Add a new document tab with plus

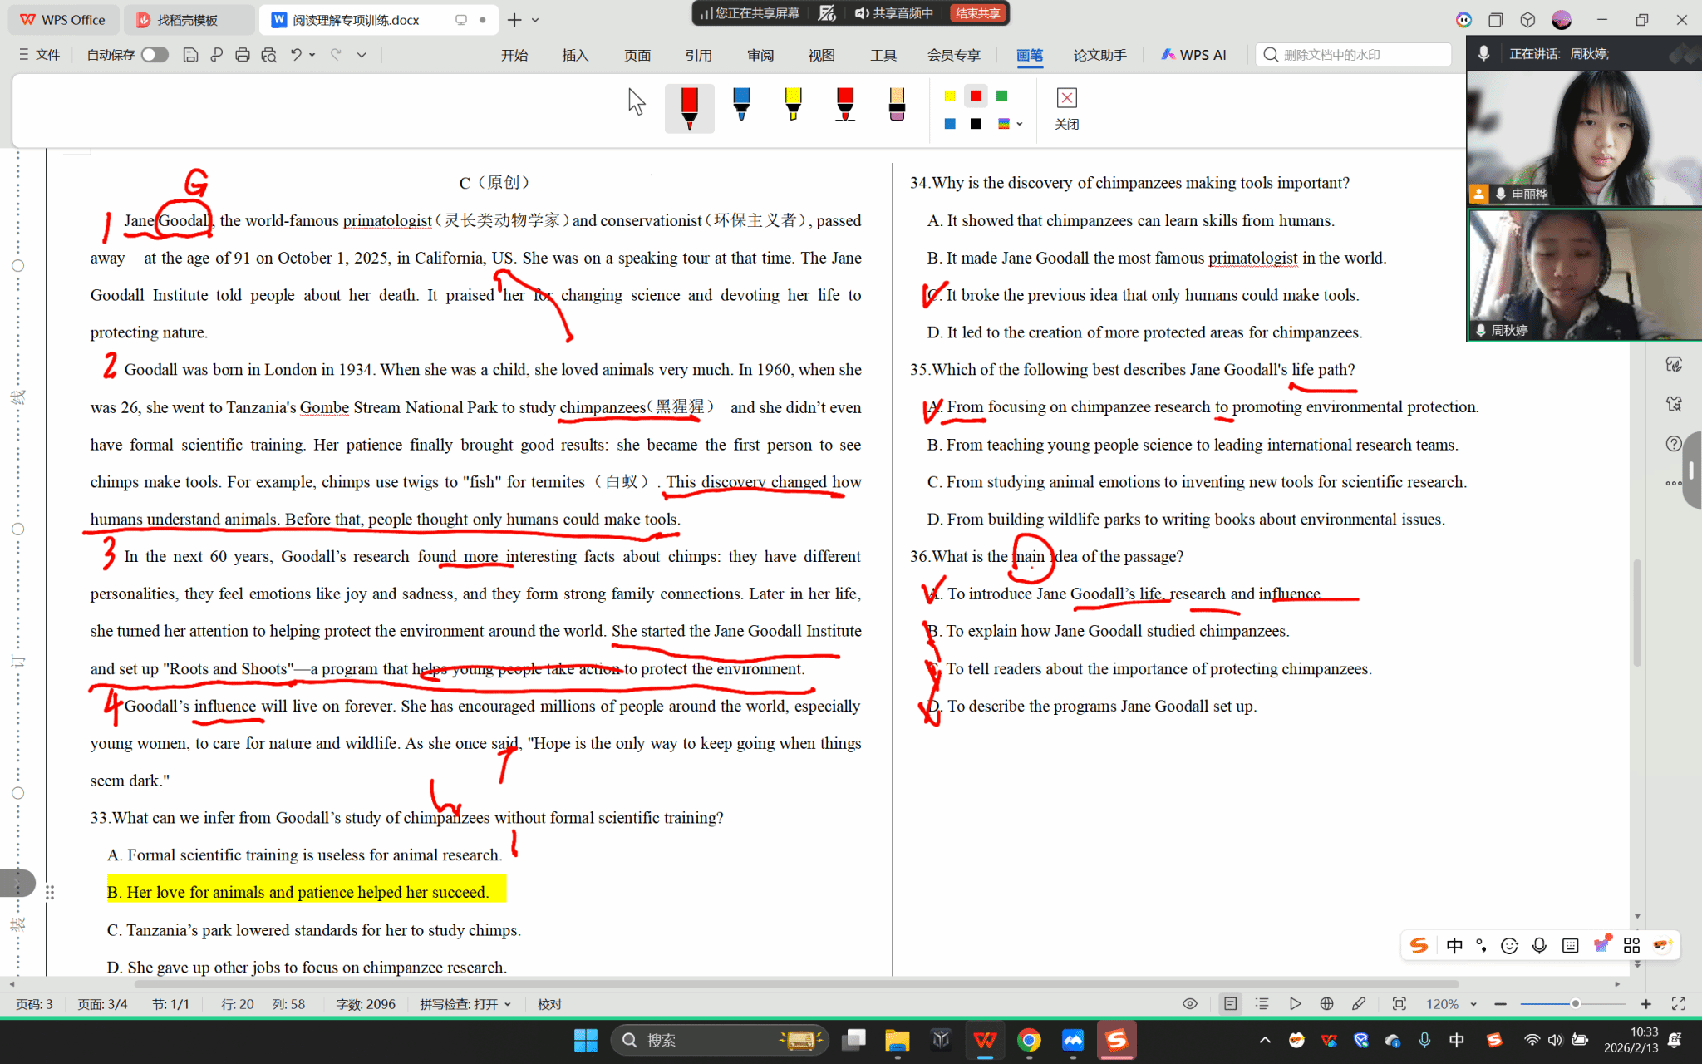click(x=514, y=20)
